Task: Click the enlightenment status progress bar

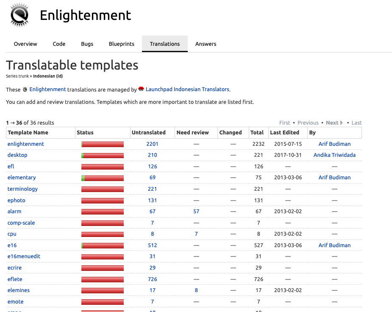Action: pos(103,144)
